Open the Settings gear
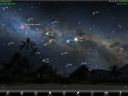 pyautogui.click(x=50, y=93)
